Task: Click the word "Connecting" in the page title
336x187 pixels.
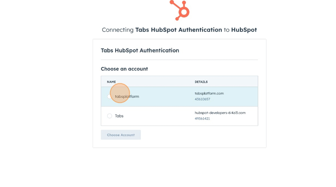Action: coord(117,30)
